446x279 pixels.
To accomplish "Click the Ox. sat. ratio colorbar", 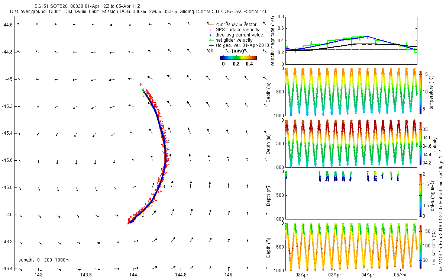I will pyautogui.click(x=421, y=247).
